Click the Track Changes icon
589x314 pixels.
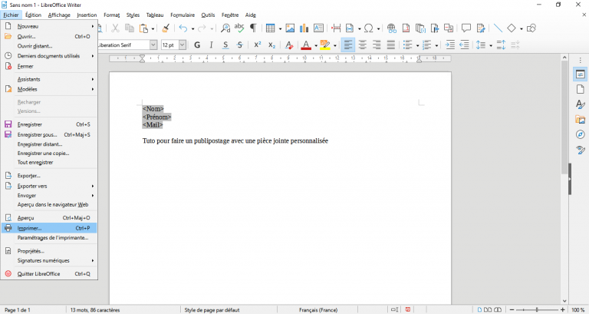coord(480,28)
